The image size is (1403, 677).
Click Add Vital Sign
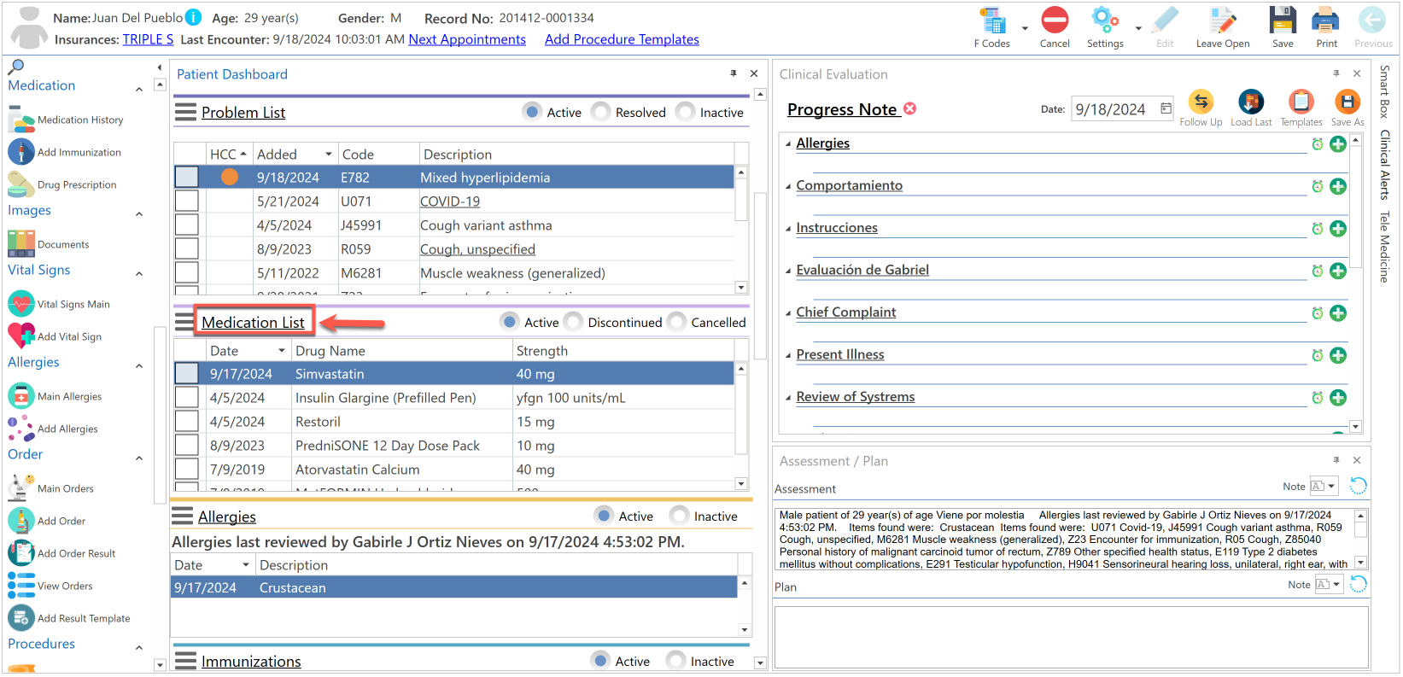(55, 336)
